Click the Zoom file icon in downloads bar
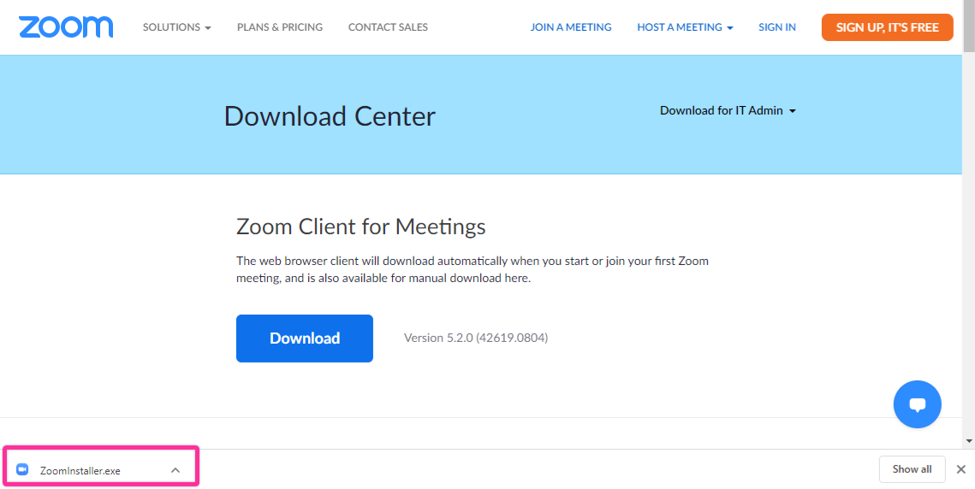 23,469
